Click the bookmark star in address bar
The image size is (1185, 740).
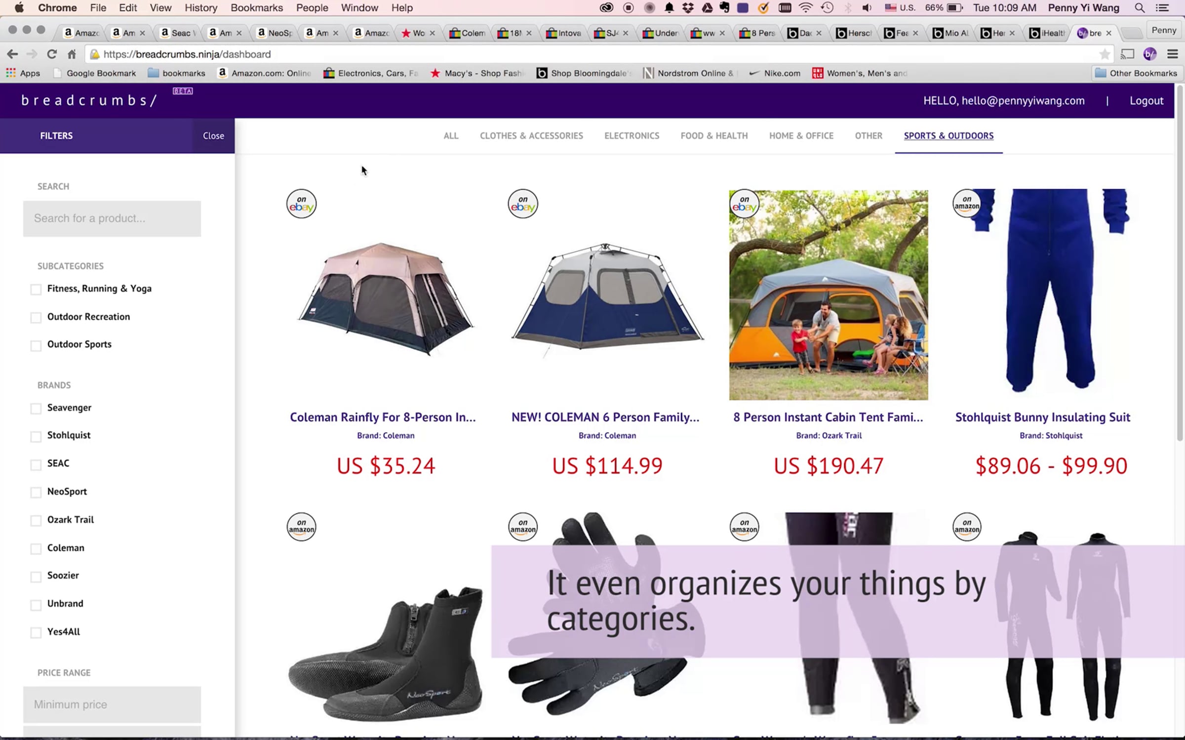coord(1105,54)
